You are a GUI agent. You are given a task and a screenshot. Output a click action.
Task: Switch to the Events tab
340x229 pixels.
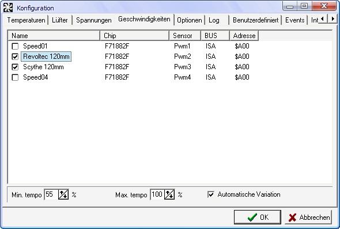click(295, 20)
